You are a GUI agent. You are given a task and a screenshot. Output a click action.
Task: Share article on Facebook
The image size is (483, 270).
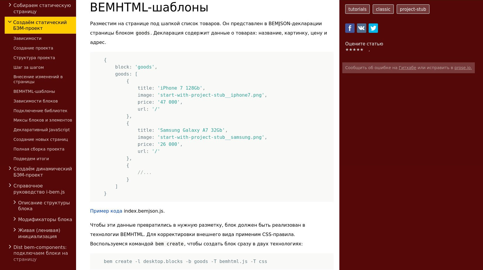350,28
